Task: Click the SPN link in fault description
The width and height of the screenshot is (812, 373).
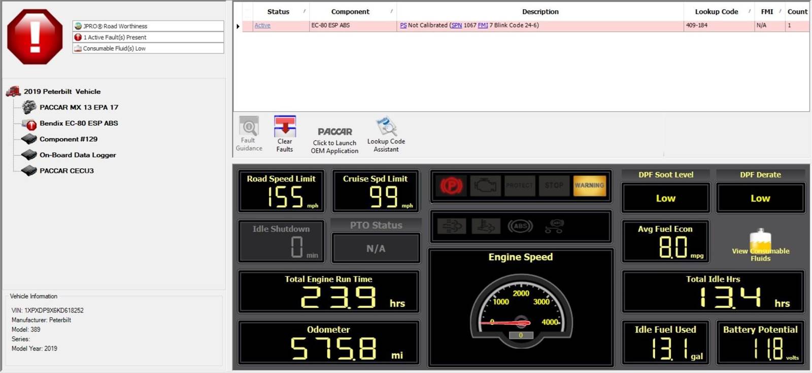Action: pos(457,25)
